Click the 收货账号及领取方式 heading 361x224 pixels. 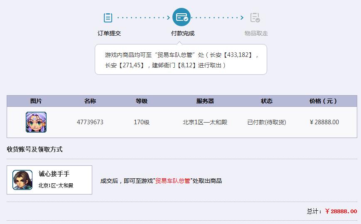pos(34,150)
